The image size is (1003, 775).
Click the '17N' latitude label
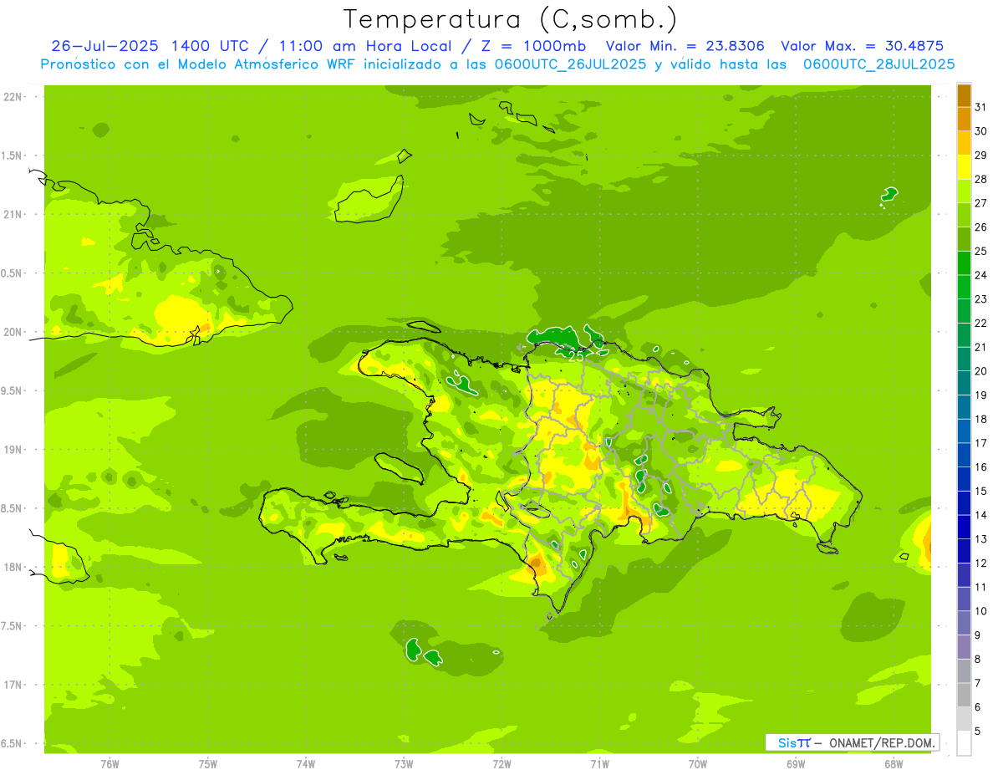tap(13, 686)
